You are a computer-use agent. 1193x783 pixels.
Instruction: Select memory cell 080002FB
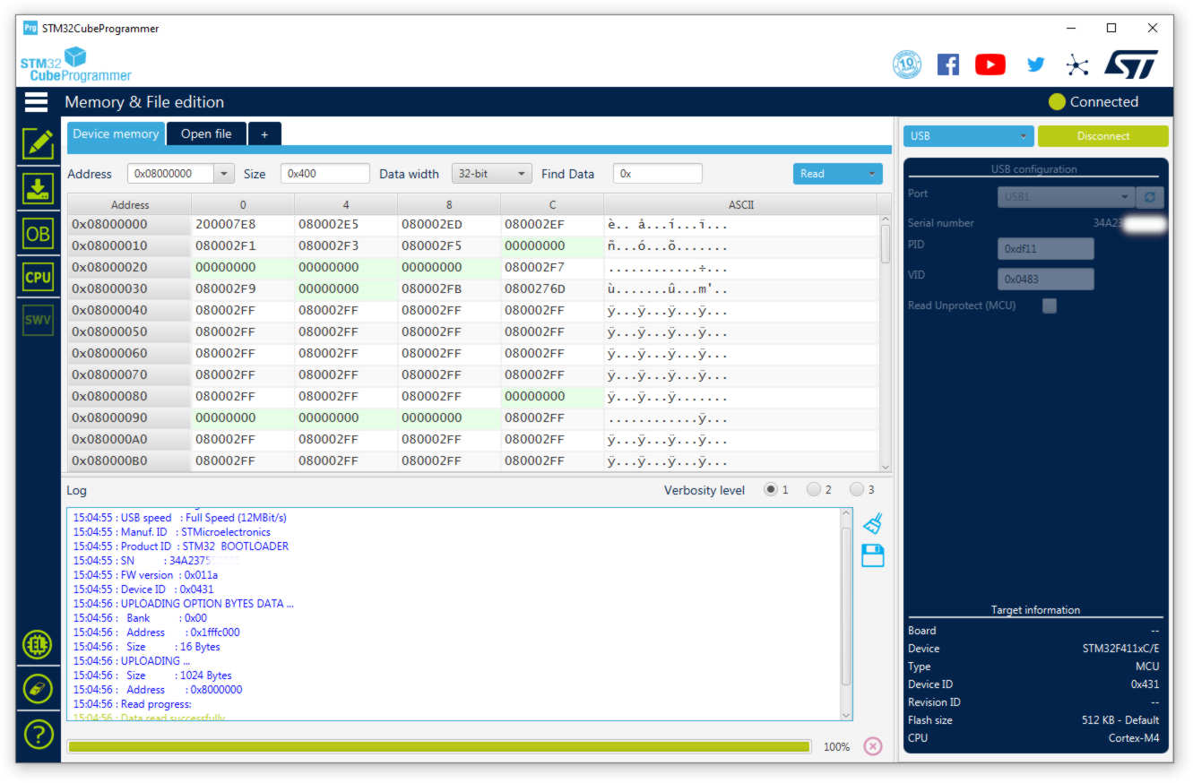pos(449,288)
